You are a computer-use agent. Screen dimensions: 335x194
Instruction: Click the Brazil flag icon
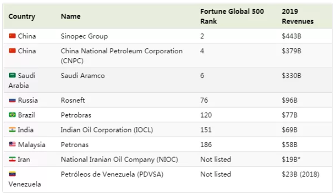pyautogui.click(x=12, y=115)
